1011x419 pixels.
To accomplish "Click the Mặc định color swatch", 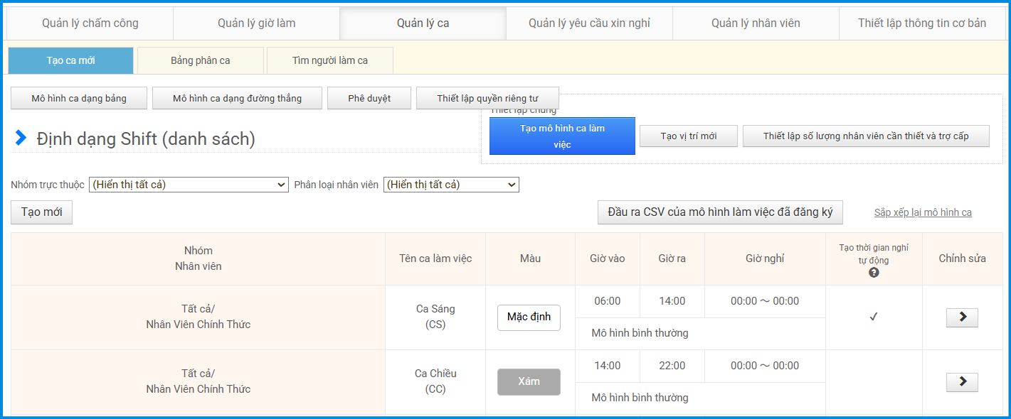I will (x=529, y=317).
